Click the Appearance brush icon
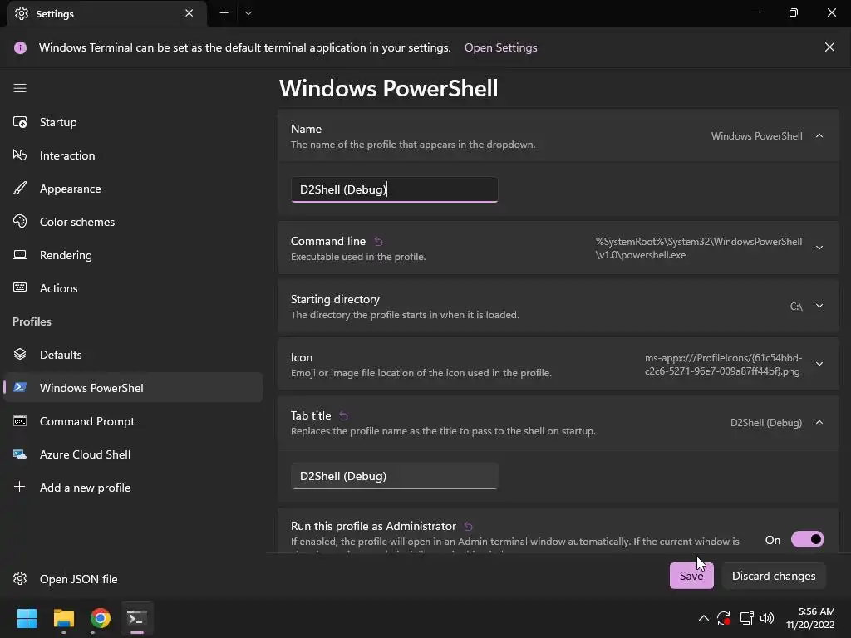This screenshot has width=851, height=638. click(20, 189)
